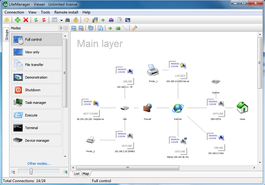Select the green rectangle shape tool

click(x=118, y=28)
